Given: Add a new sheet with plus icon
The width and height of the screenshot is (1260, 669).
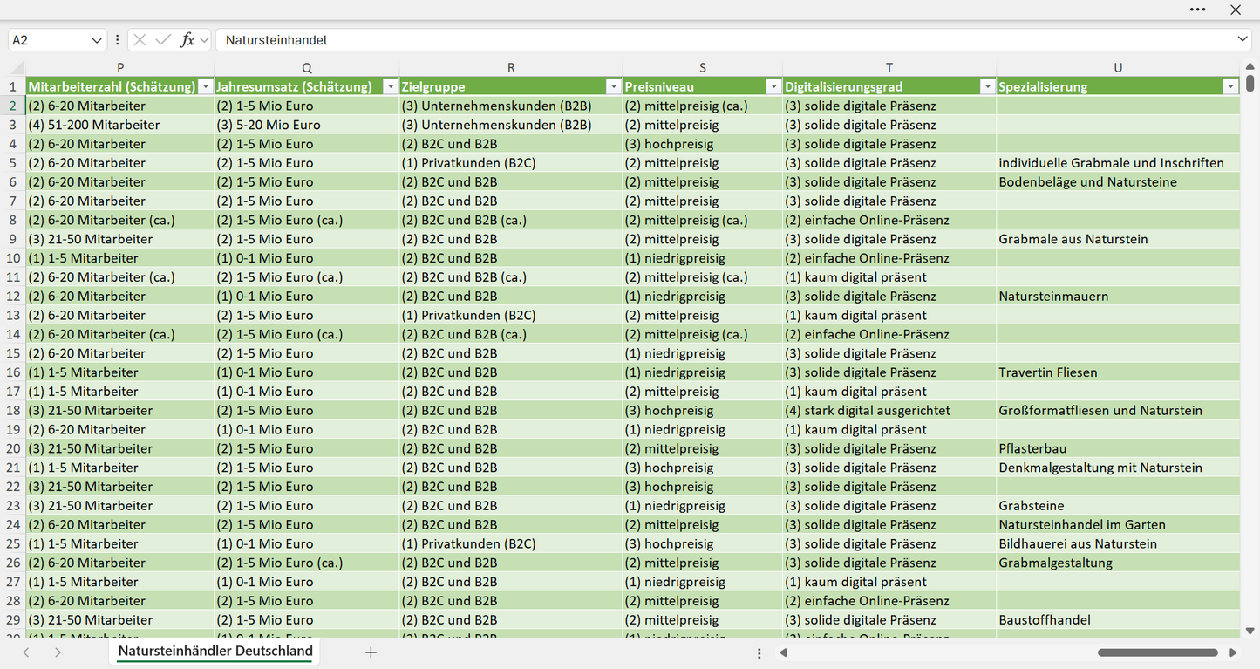Looking at the screenshot, I should point(371,652).
